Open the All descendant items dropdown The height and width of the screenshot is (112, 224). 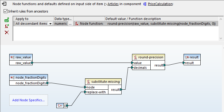[x=51, y=24]
